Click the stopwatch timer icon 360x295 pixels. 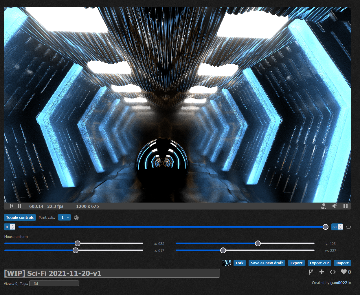coord(76,217)
